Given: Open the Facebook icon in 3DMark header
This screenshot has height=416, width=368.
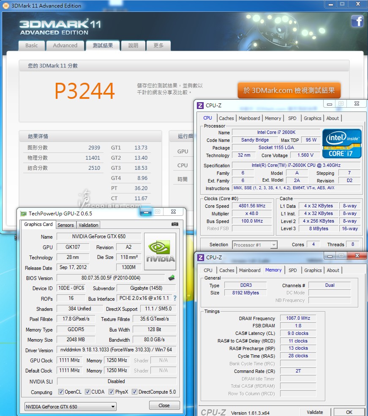Looking at the screenshot, I should [357, 21].
